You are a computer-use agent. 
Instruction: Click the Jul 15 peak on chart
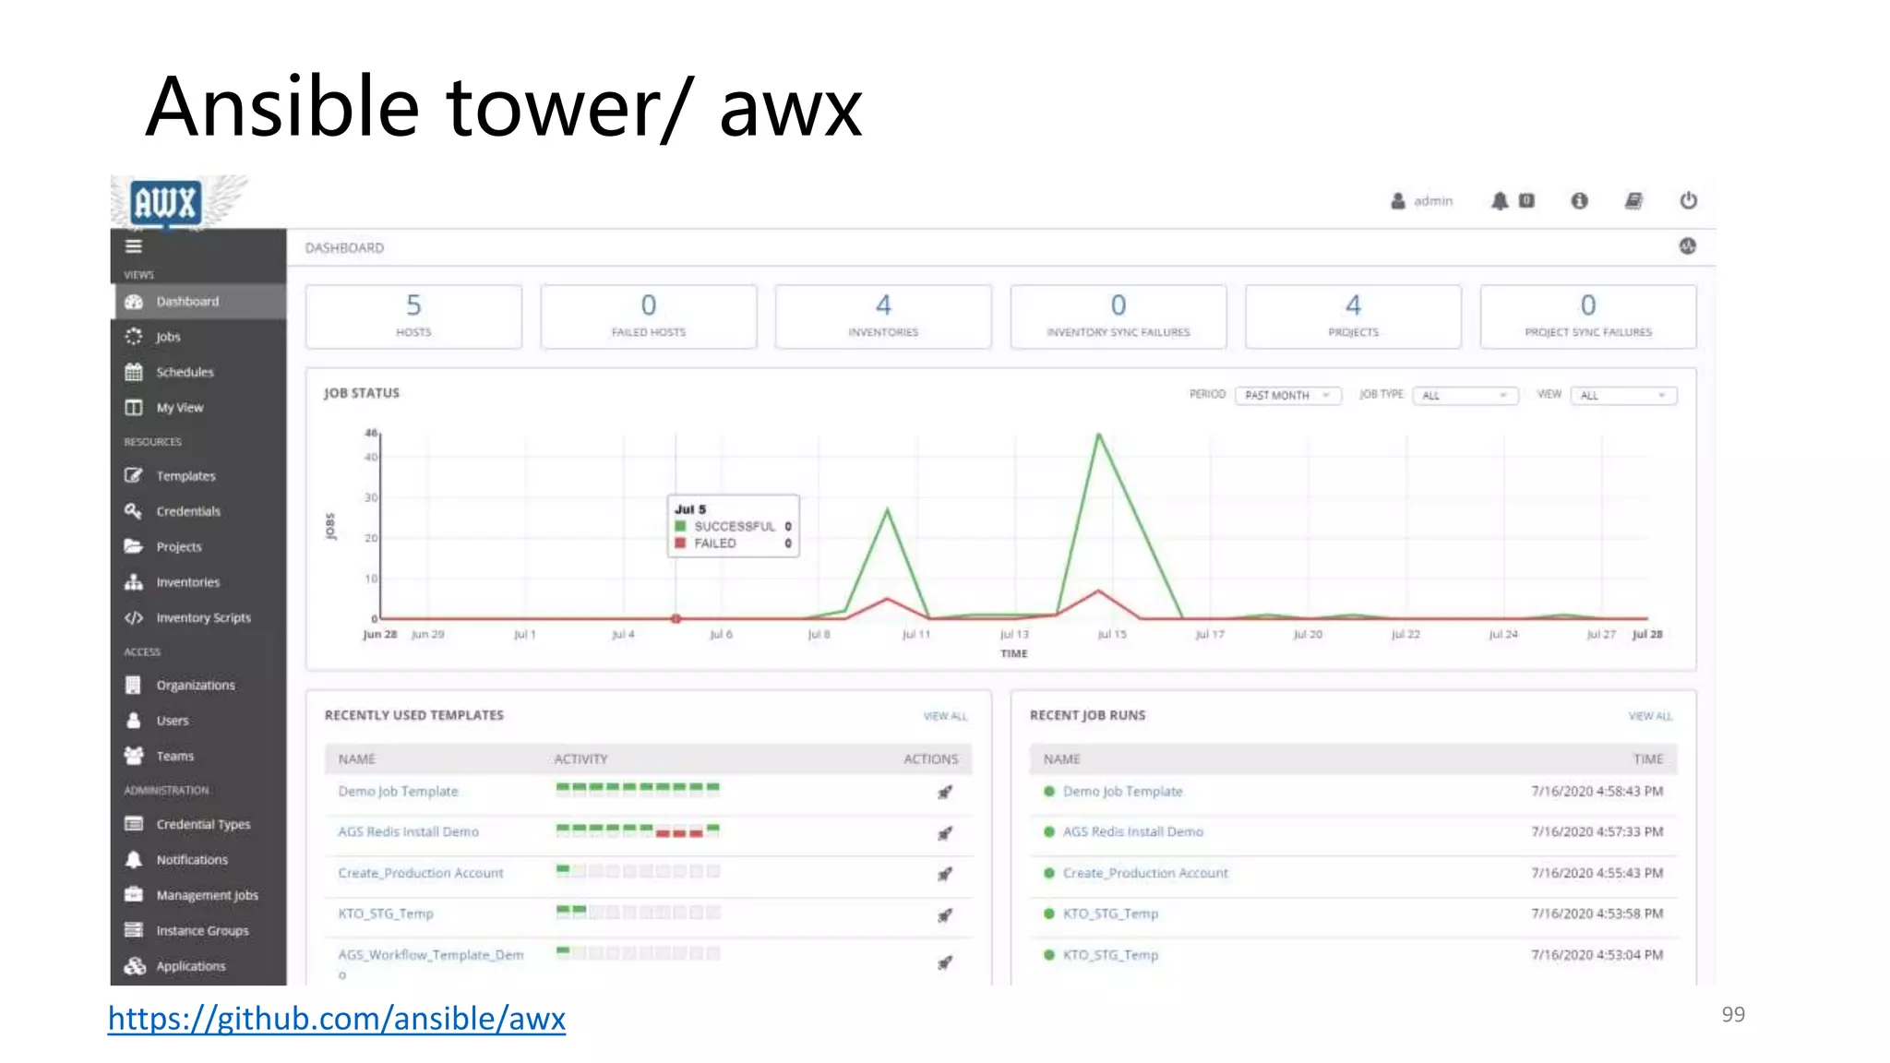1099,434
